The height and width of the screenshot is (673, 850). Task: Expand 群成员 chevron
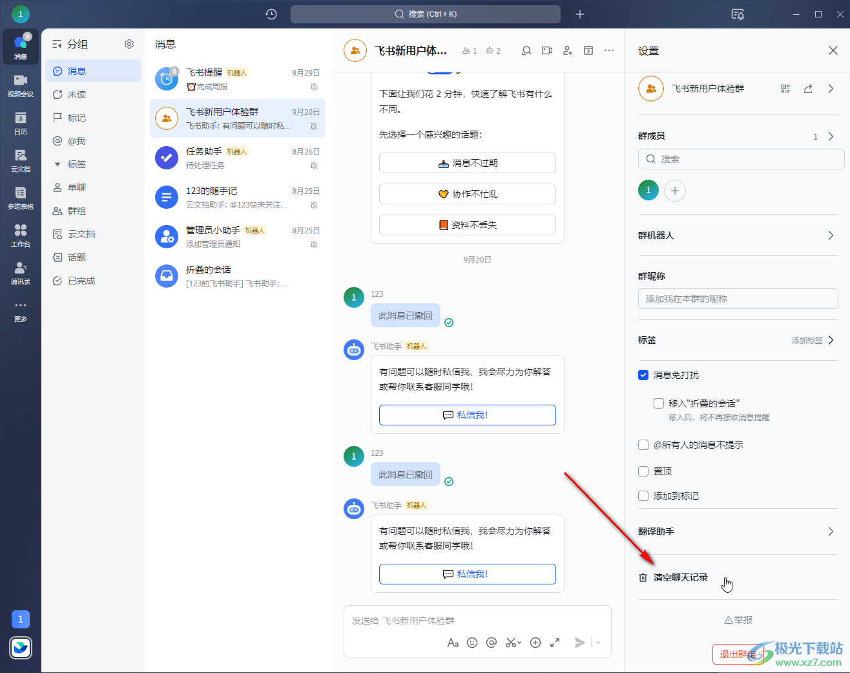(831, 136)
